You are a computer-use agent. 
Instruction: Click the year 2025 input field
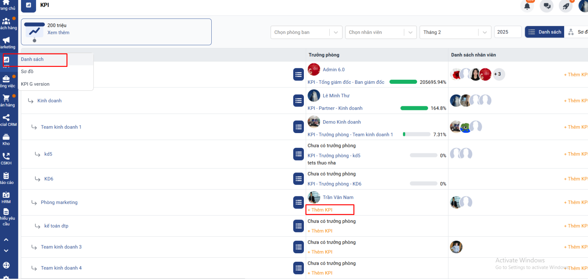pos(508,32)
